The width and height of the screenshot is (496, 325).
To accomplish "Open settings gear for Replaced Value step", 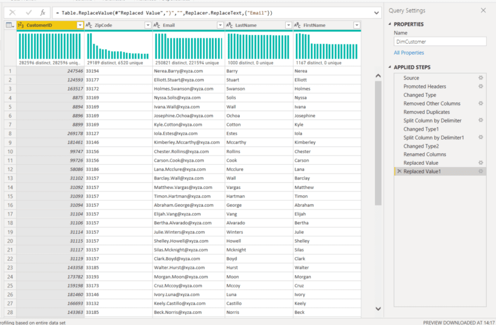I will (480, 163).
